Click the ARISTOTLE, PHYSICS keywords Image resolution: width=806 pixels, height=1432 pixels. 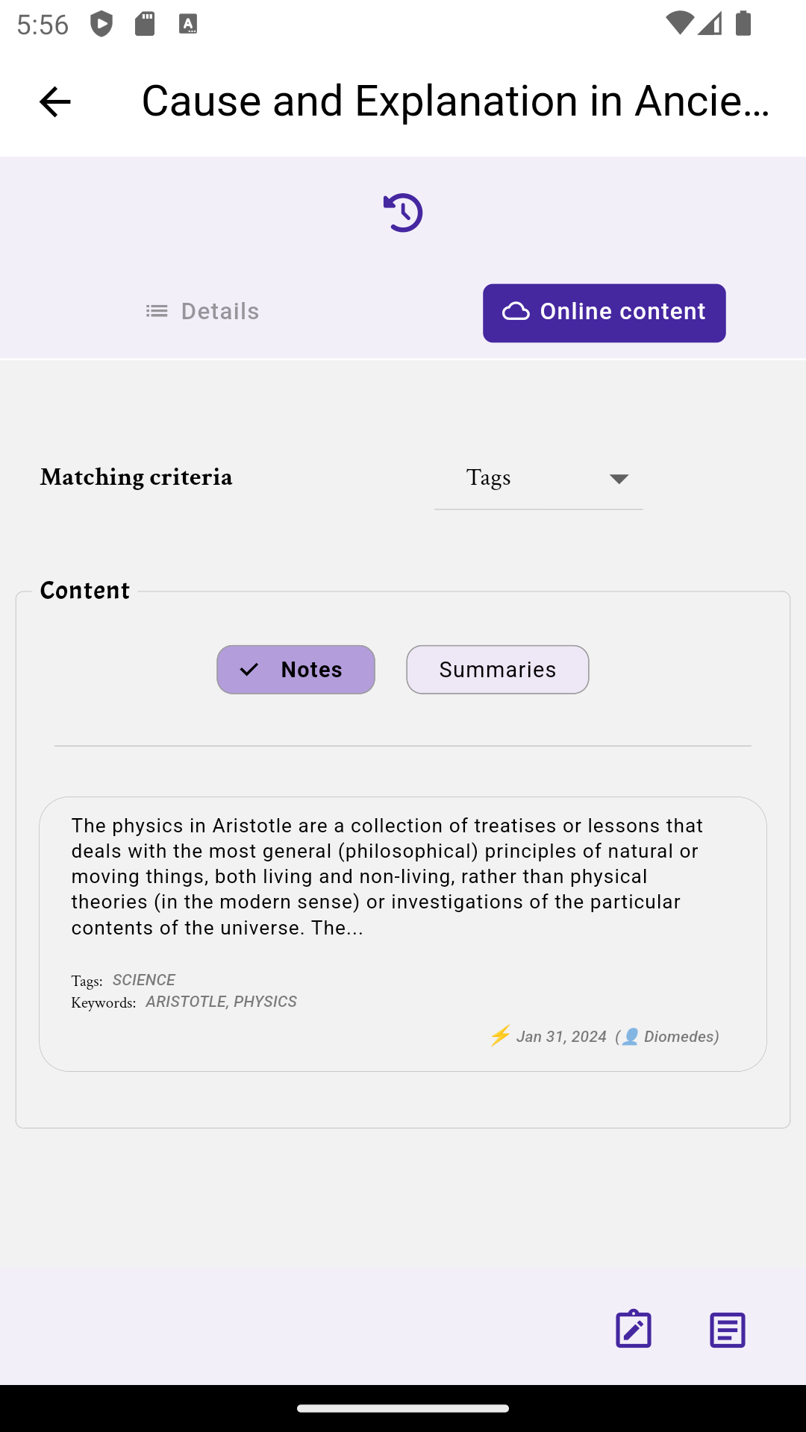click(x=221, y=1002)
